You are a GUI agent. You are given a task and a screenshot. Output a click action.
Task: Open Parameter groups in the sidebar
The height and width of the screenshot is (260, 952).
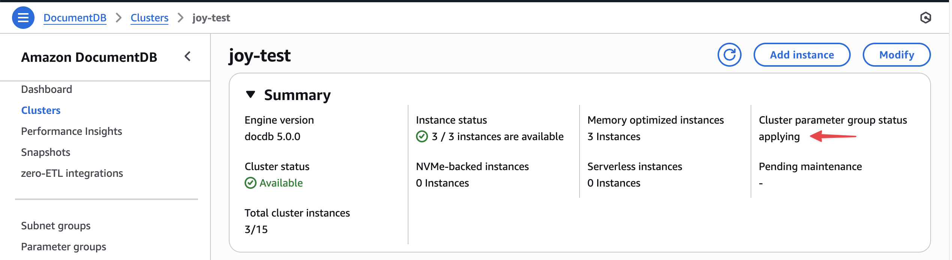point(64,247)
